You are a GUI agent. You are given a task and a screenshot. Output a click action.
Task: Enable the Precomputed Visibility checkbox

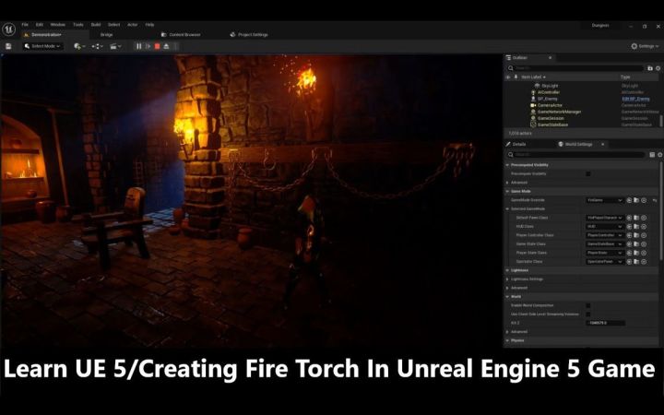[x=587, y=173]
